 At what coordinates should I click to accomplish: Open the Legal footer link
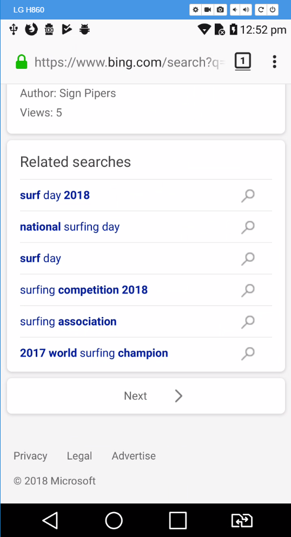80,456
